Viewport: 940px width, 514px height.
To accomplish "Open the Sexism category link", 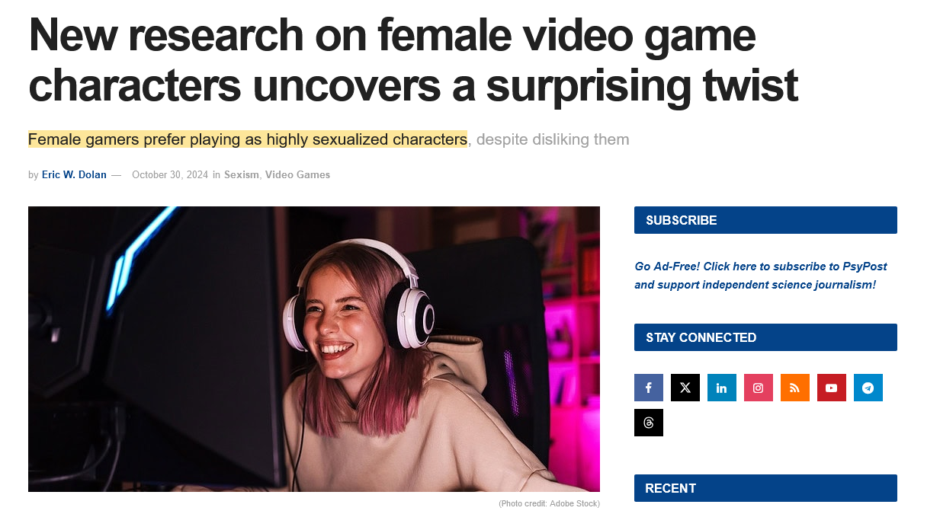I will pos(242,175).
